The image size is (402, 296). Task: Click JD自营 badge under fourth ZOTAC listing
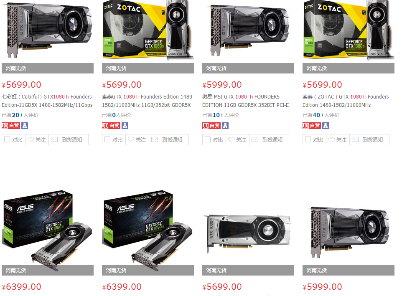(311, 126)
